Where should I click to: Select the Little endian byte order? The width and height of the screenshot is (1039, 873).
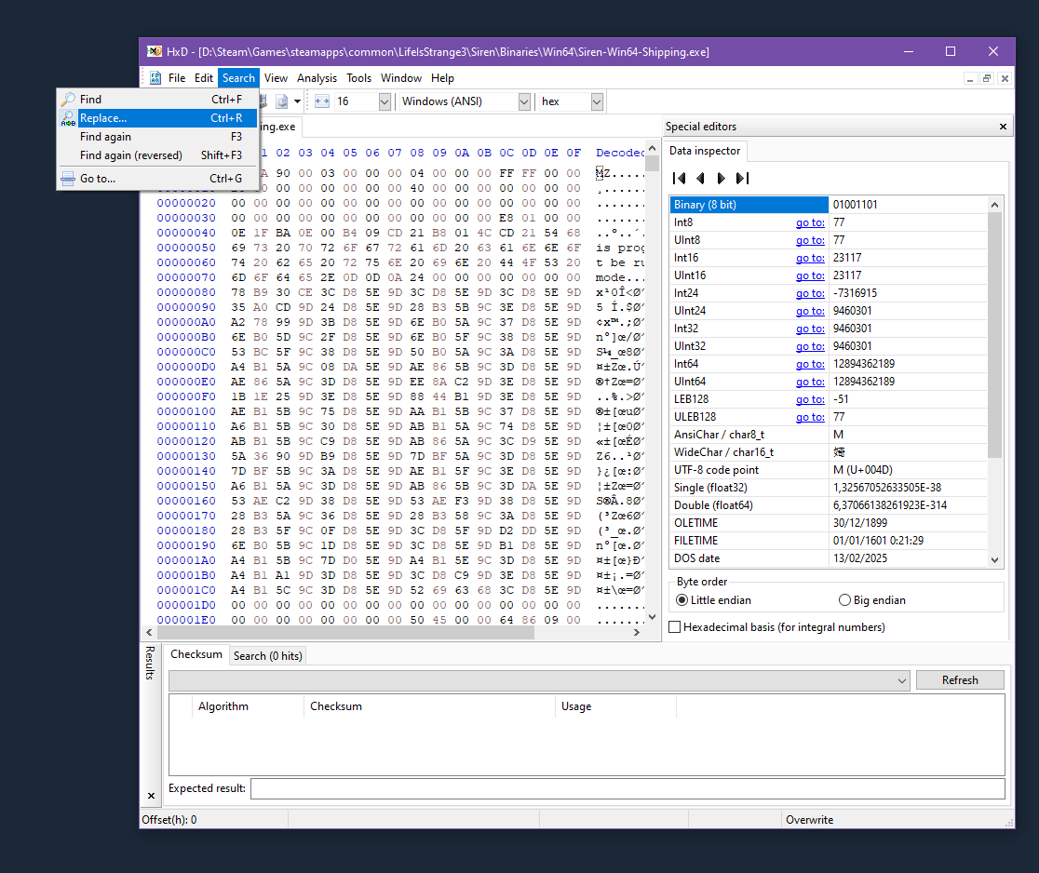[682, 600]
